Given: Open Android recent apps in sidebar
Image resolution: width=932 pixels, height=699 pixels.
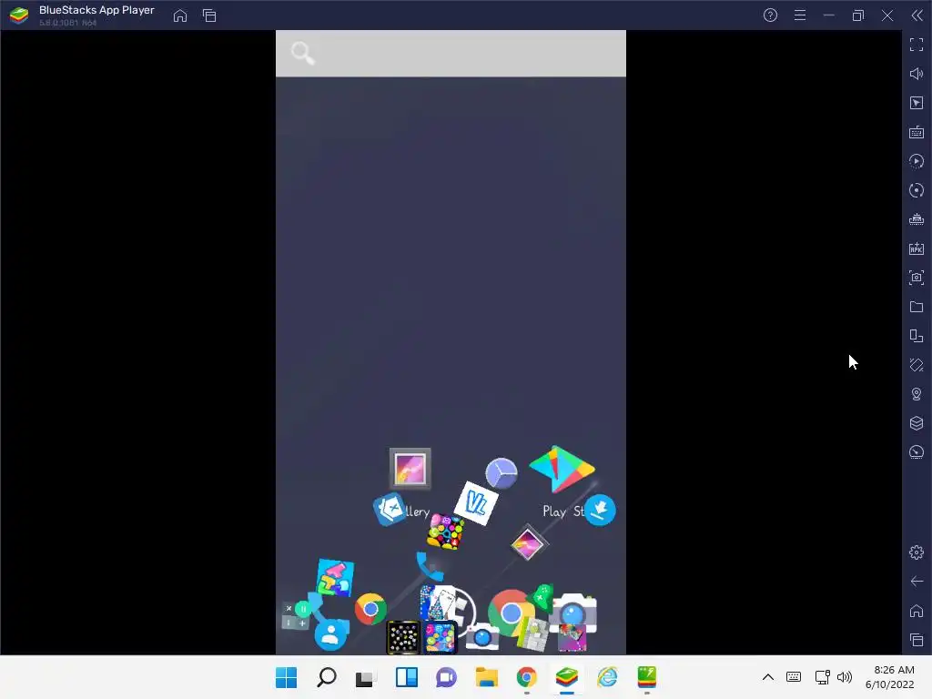Looking at the screenshot, I should point(917,640).
